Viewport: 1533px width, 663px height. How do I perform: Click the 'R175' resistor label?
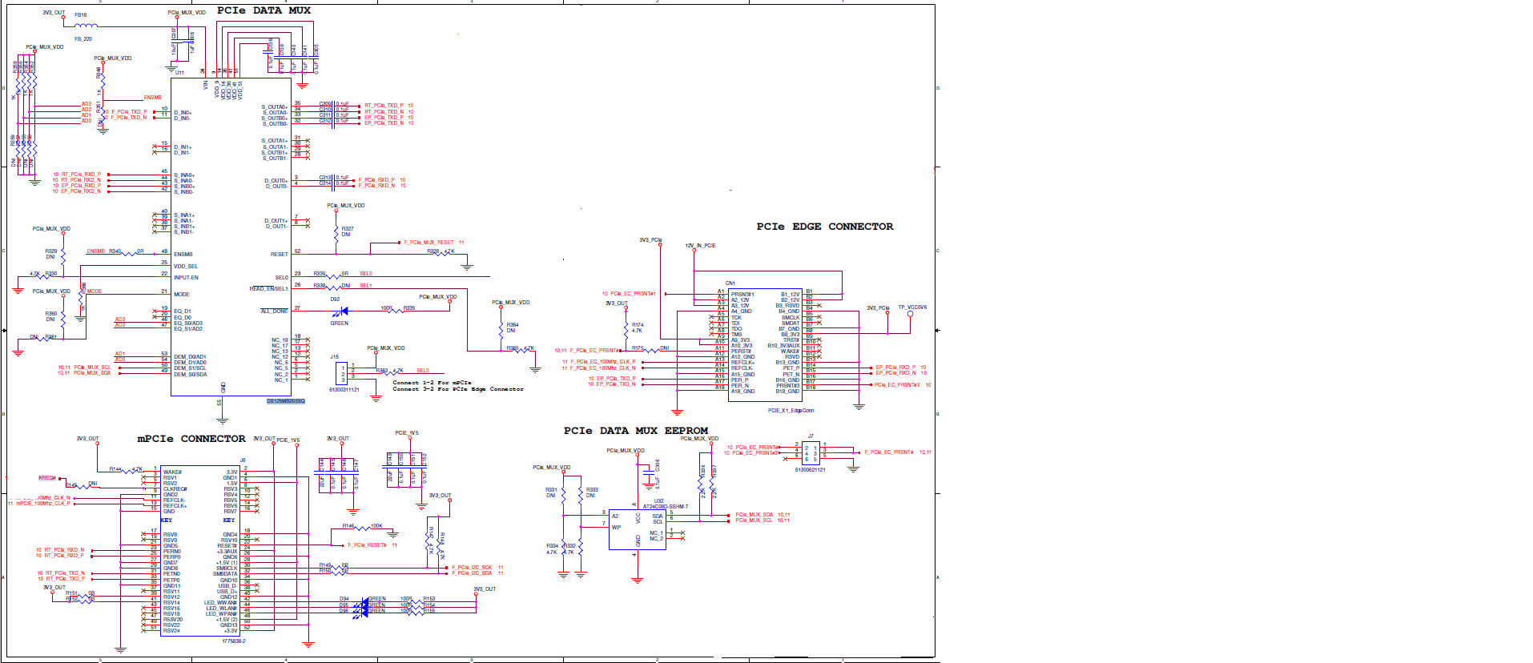tap(638, 348)
